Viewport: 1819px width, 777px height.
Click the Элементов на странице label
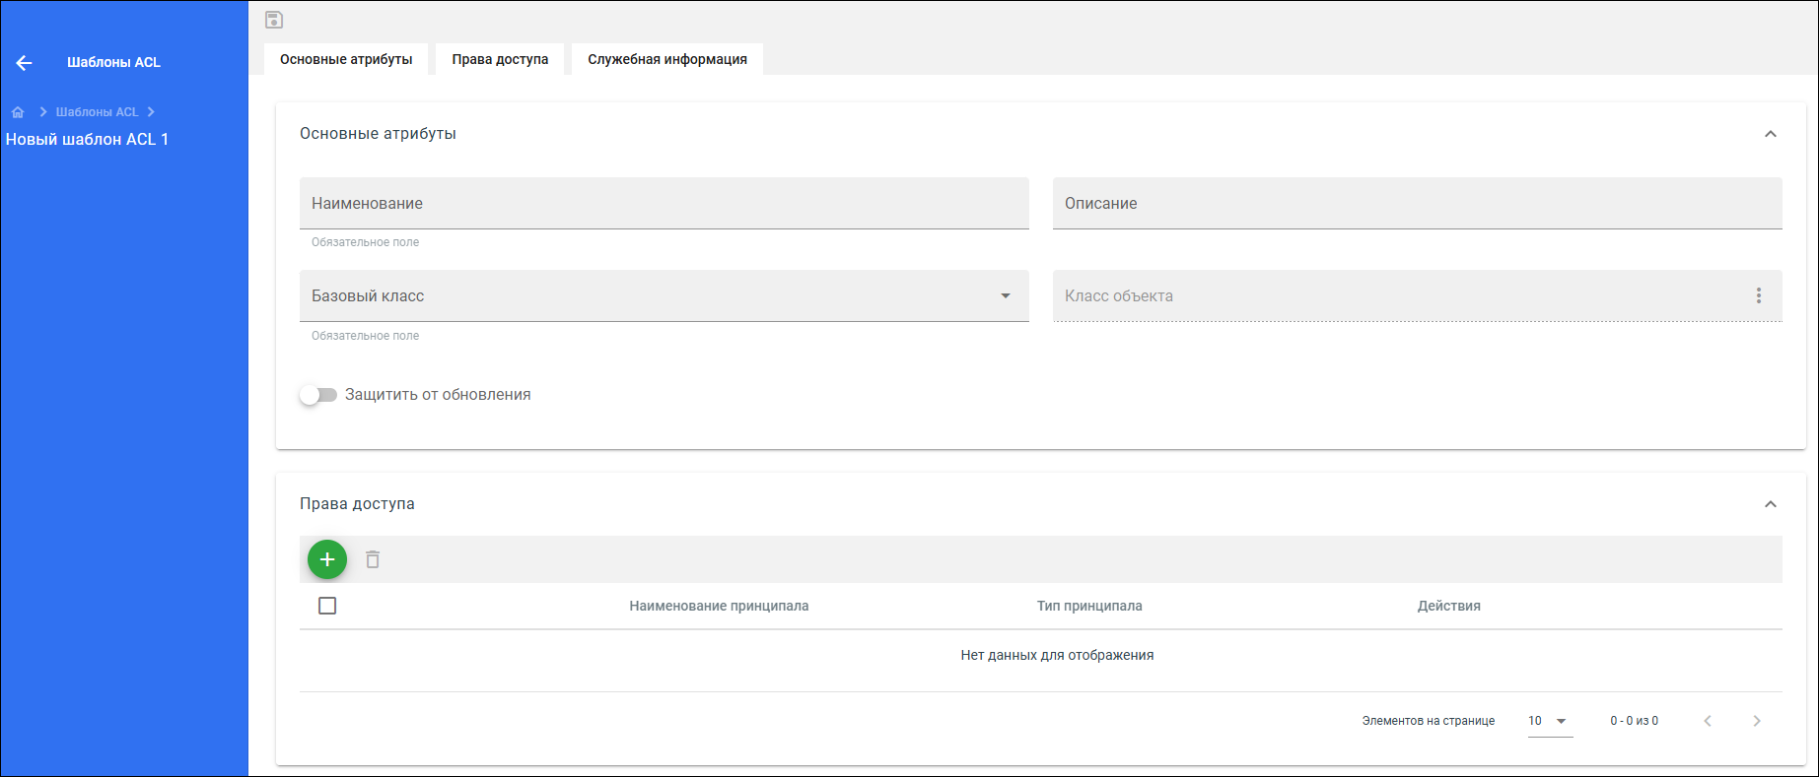1429,721
